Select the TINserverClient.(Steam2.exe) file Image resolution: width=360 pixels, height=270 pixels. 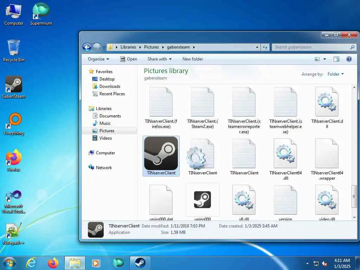tap(202, 108)
